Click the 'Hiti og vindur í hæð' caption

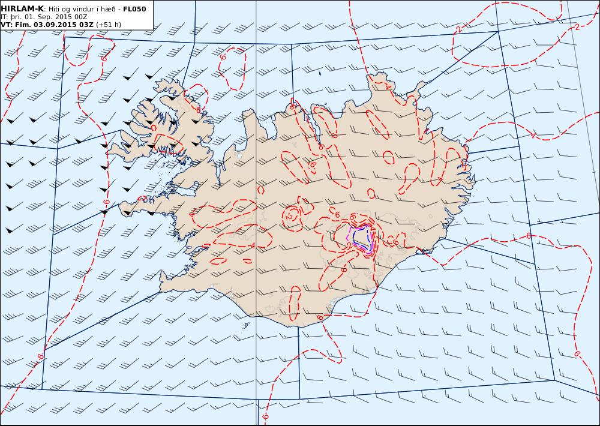[82, 9]
